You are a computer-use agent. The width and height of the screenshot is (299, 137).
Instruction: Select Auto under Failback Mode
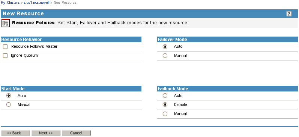pos(165,96)
